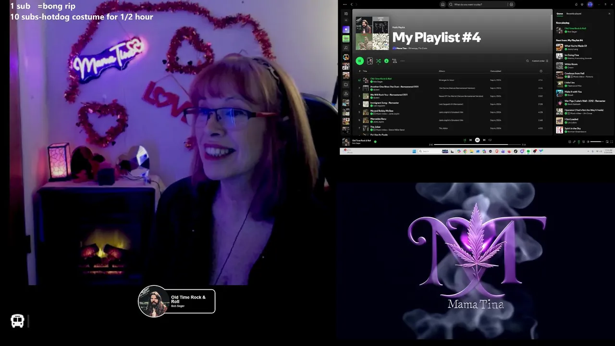Open the mini player icon
The width and height of the screenshot is (615, 346).
607,142
